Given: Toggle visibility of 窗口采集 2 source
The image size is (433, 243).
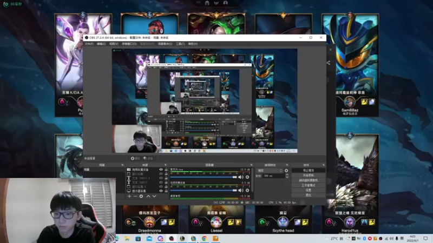Looking at the screenshot, I should pyautogui.click(x=161, y=186).
